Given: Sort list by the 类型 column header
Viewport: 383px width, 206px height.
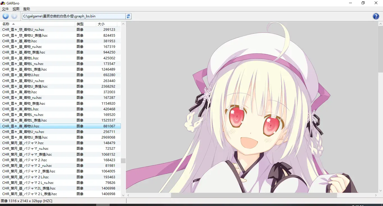Looking at the screenshot, I should click(x=86, y=24).
